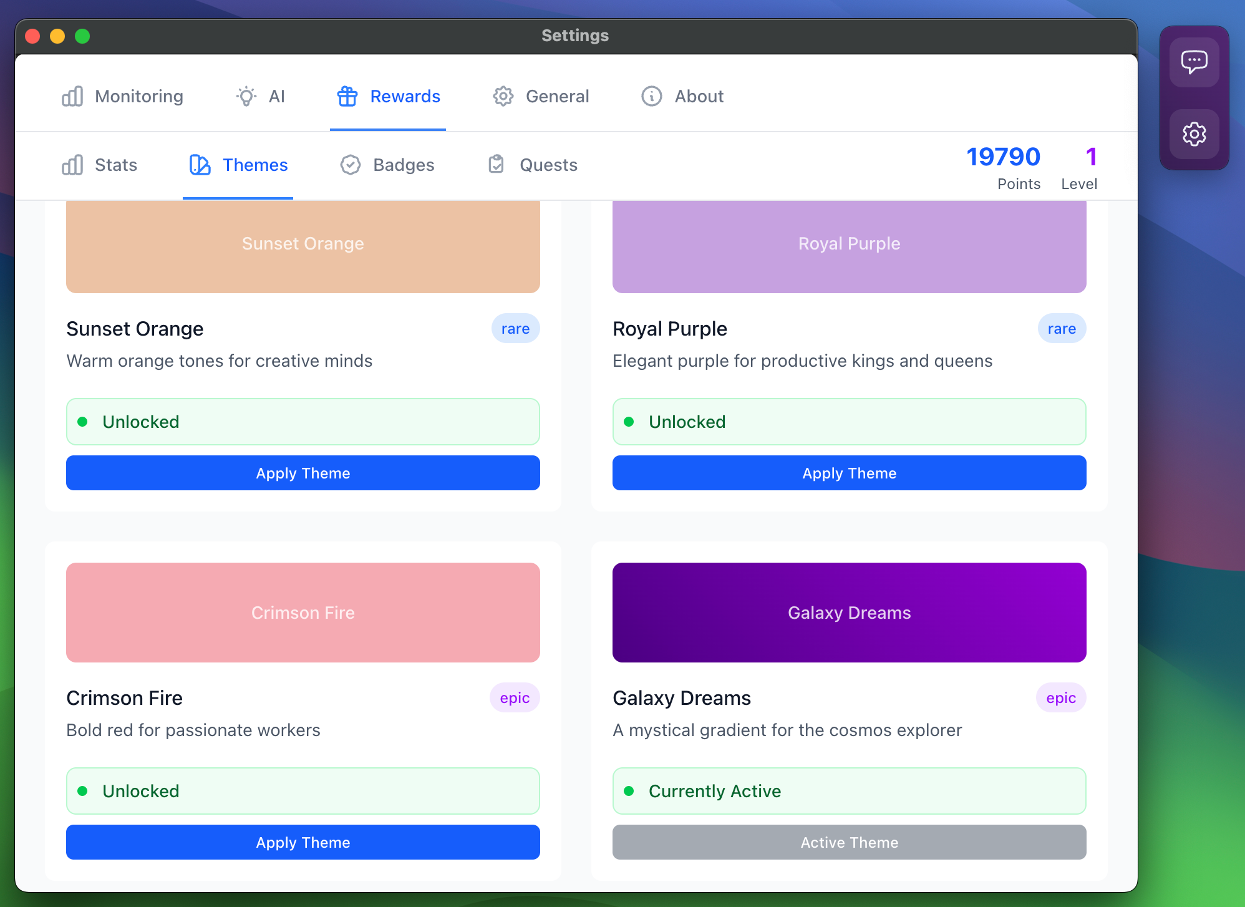Image resolution: width=1245 pixels, height=907 pixels.
Task: Apply the Crimson Fire theme
Action: (303, 842)
